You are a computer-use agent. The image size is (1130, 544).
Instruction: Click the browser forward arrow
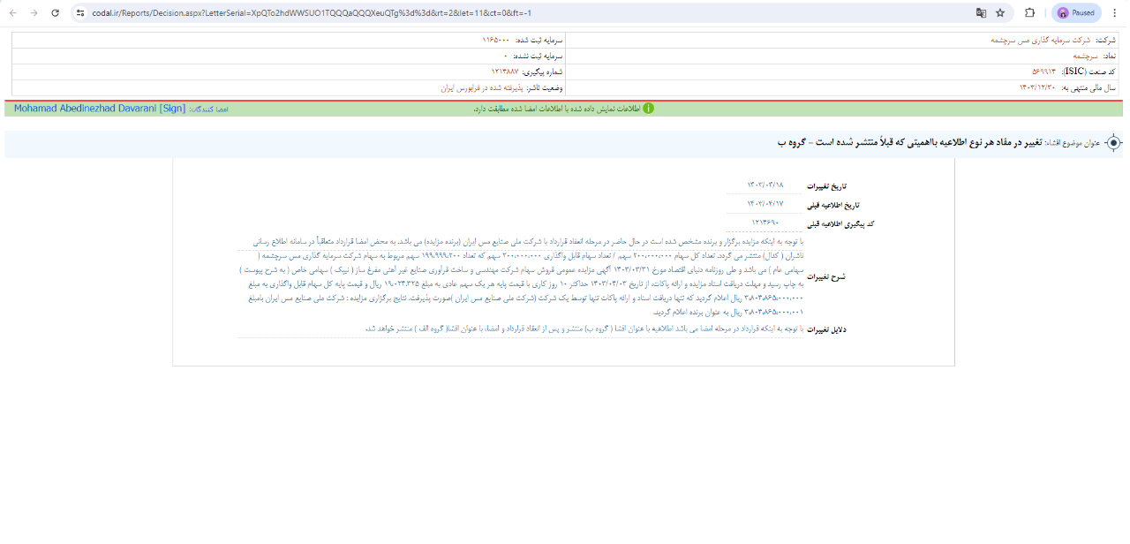pos(34,13)
